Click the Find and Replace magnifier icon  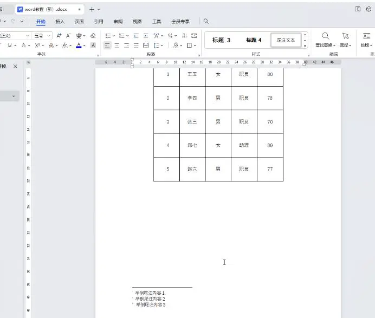[325, 36]
